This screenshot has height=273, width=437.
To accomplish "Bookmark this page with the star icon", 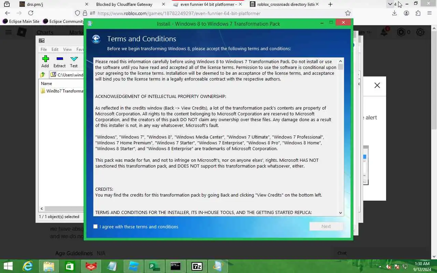I will pyautogui.click(x=348, y=13).
